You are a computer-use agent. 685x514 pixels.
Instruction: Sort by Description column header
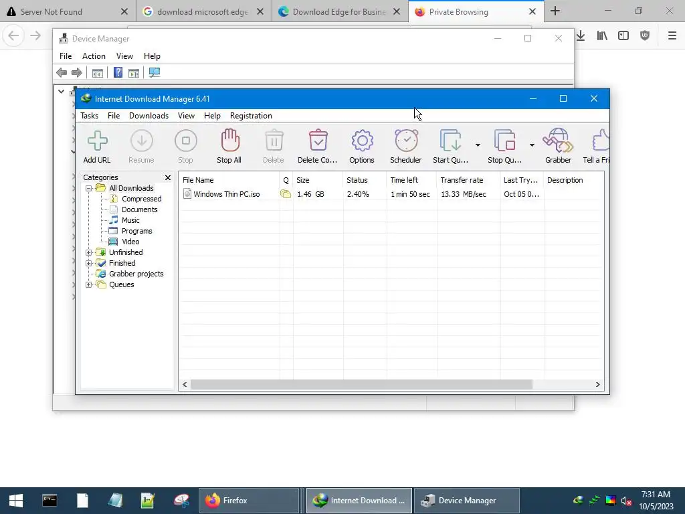pos(573,180)
